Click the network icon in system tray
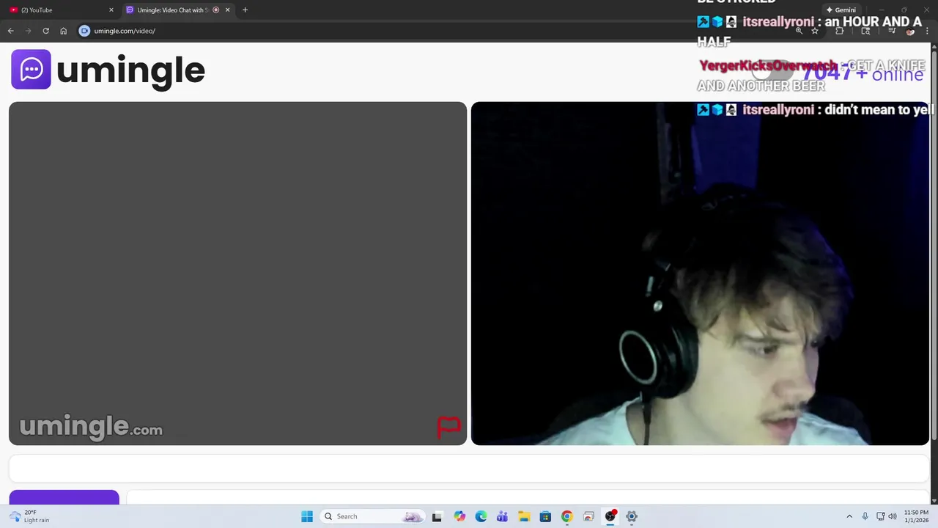This screenshot has height=528, width=938. [x=880, y=516]
